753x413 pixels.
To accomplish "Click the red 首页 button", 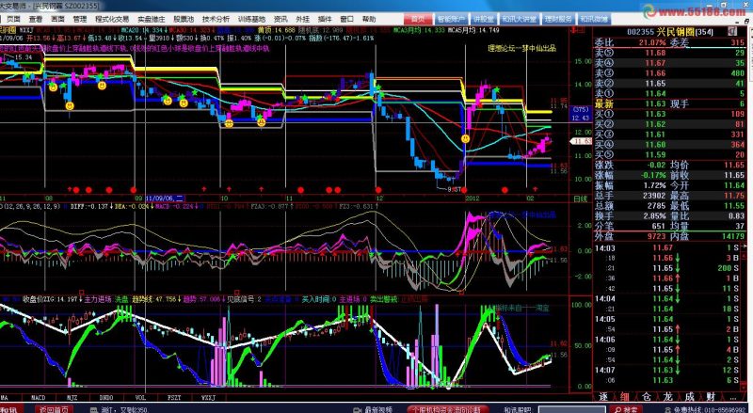I will point(418,19).
